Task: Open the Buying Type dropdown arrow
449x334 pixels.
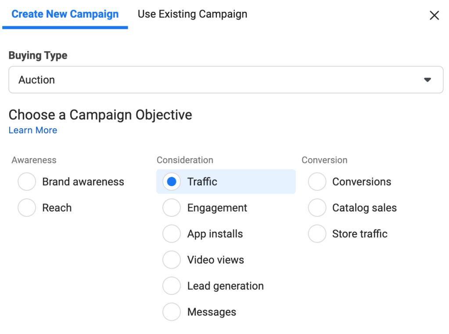Action: click(x=427, y=80)
